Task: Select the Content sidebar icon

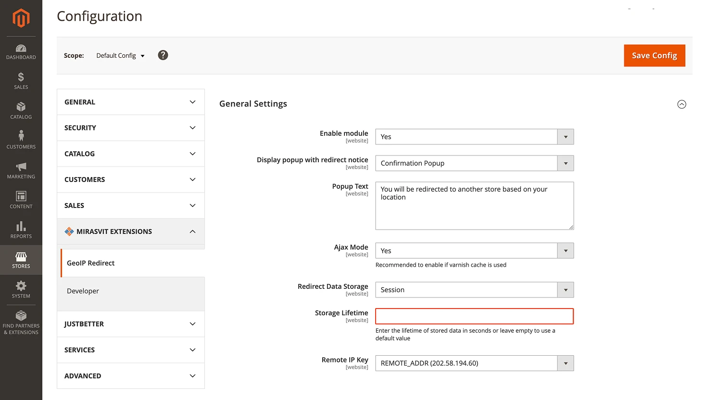Action: 21,200
